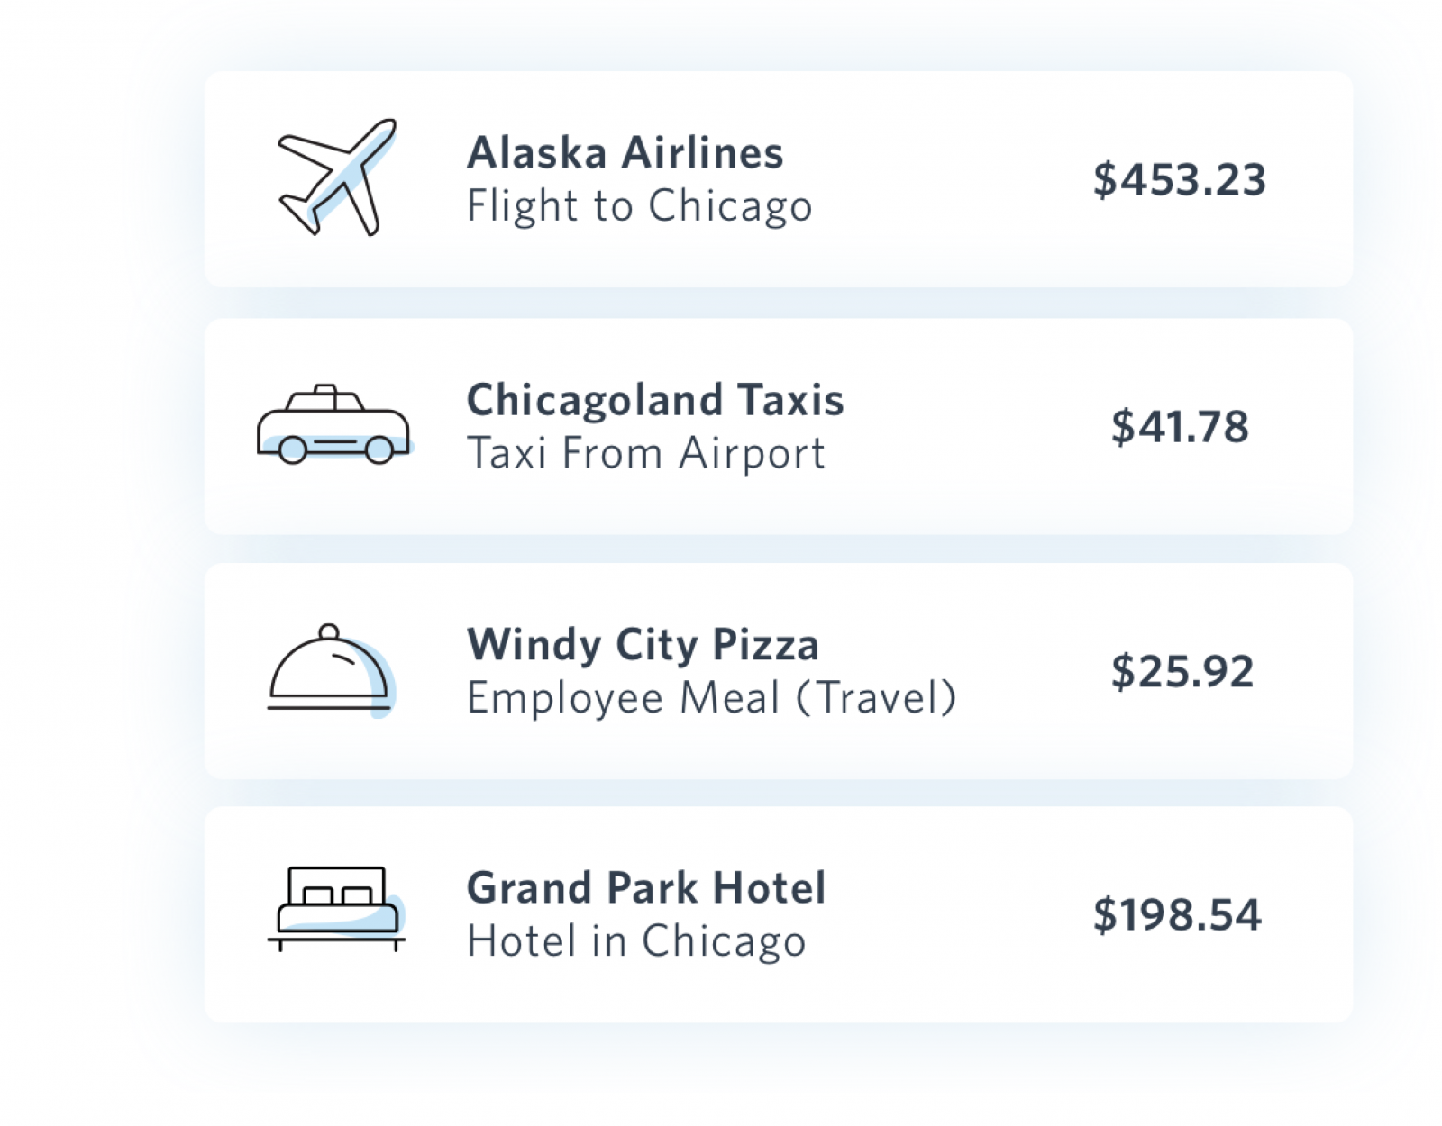Click the meal cloche icon
The image size is (1442, 1126).
pos(331,669)
